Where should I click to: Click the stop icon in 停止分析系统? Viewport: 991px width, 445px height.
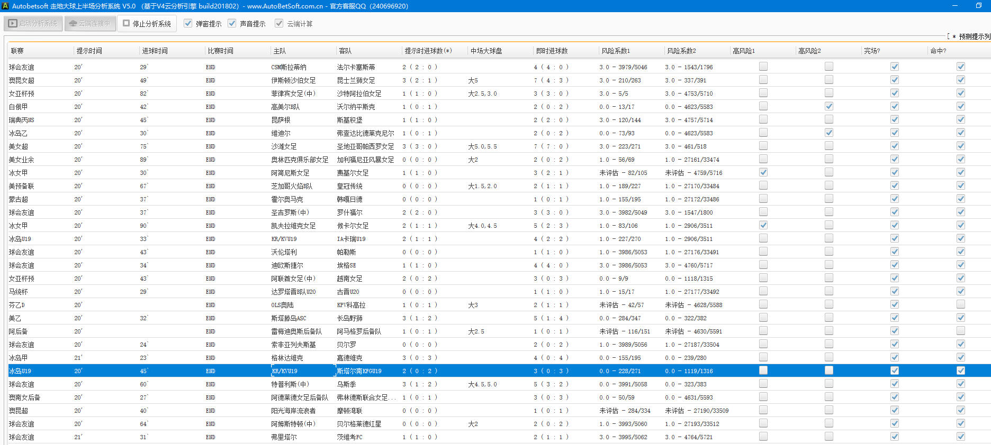tap(127, 23)
